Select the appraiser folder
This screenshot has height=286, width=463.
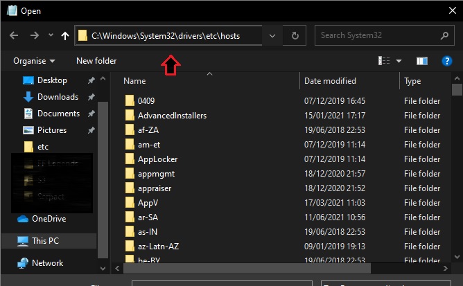click(x=155, y=188)
